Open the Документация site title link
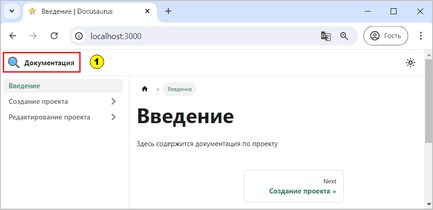This screenshot has height=210, width=433. pyautogui.click(x=49, y=63)
